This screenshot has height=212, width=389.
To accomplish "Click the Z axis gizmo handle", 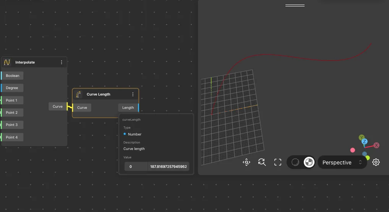I will pos(365,142).
